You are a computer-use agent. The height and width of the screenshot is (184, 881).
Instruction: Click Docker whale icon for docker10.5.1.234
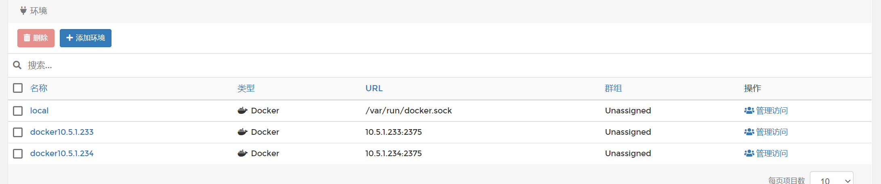coord(242,153)
